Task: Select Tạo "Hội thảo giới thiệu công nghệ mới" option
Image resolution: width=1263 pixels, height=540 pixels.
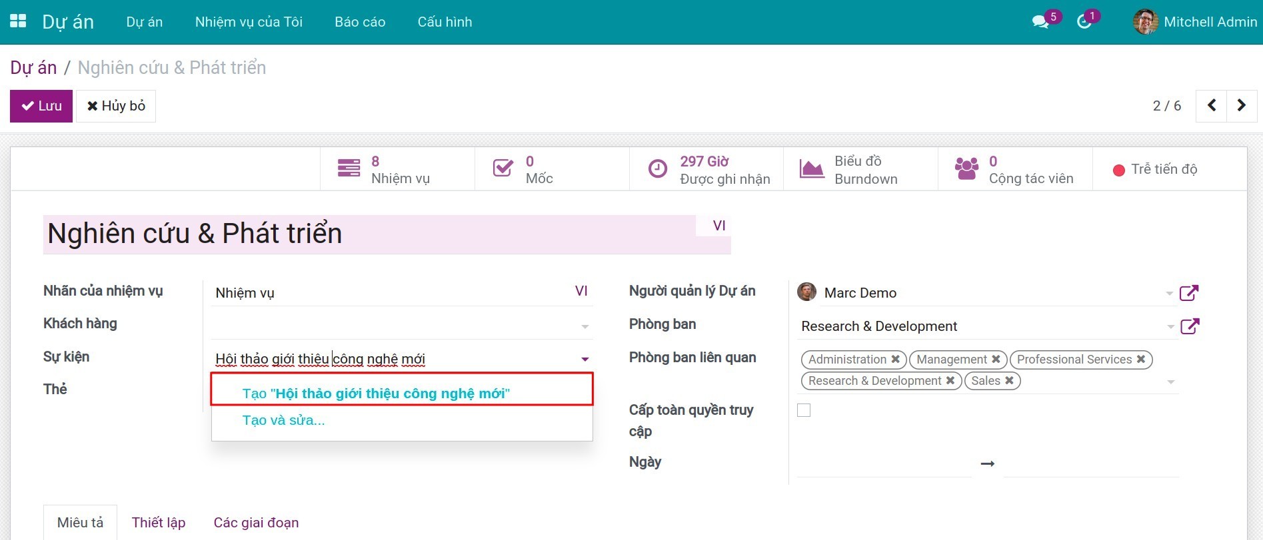Action: (x=376, y=394)
